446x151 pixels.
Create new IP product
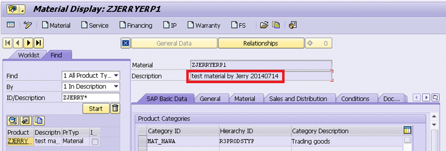170,25
